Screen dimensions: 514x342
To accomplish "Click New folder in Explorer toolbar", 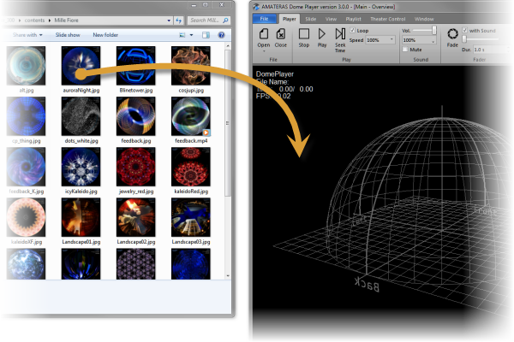I will 105,35.
